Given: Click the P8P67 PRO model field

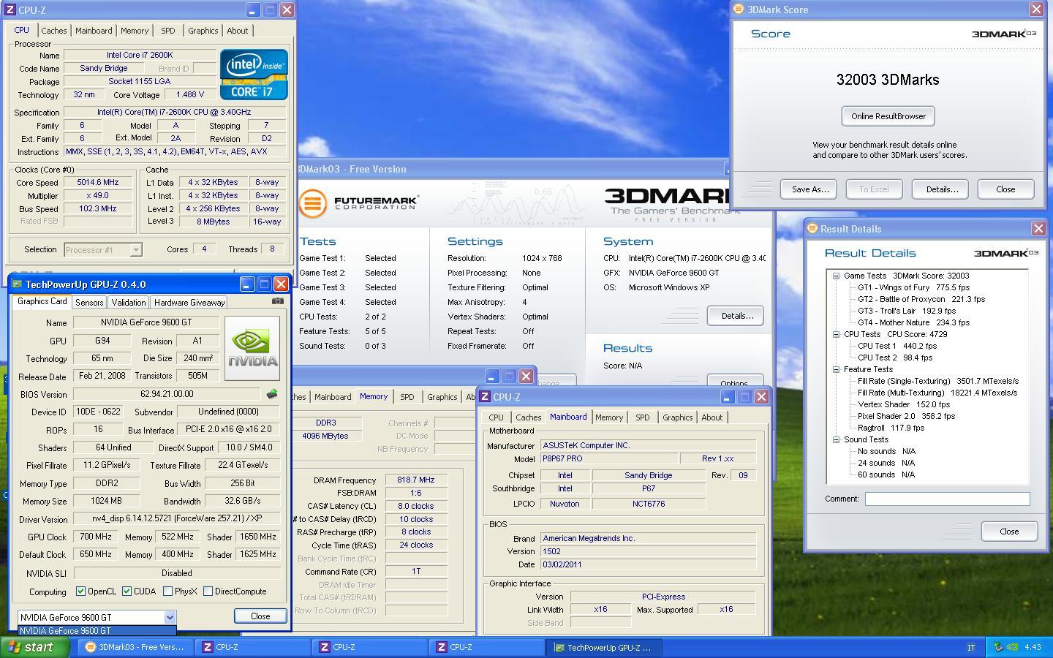Looking at the screenshot, I should pyautogui.click(x=608, y=458).
